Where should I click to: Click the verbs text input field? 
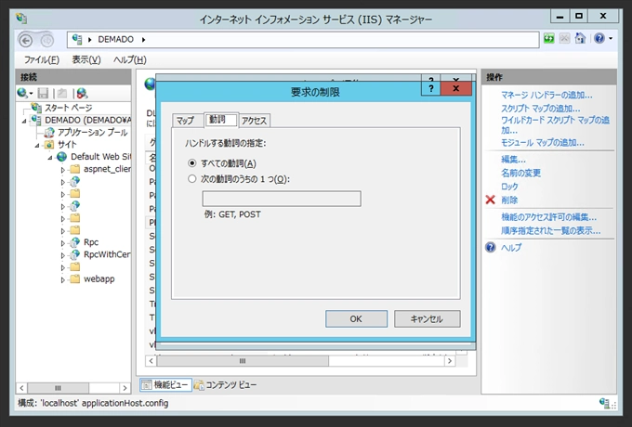click(282, 199)
